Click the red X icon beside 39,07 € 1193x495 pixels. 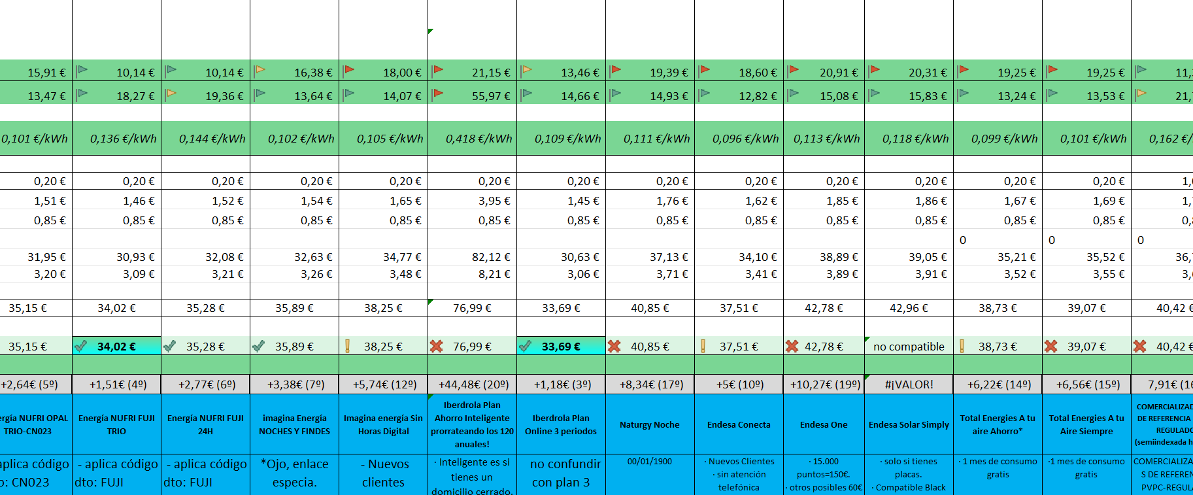point(1051,346)
